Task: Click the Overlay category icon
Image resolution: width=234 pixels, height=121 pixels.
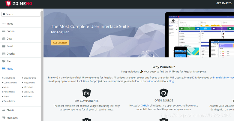Action: pos(4,54)
